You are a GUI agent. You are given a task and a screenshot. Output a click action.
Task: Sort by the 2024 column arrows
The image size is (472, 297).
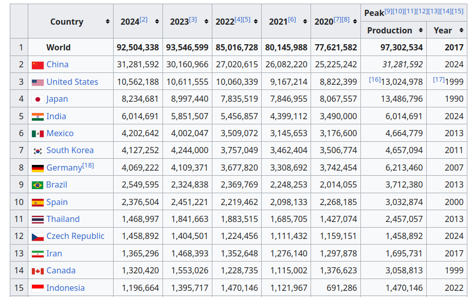point(157,22)
